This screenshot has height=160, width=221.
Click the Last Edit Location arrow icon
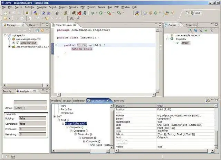[x=46, y=18]
